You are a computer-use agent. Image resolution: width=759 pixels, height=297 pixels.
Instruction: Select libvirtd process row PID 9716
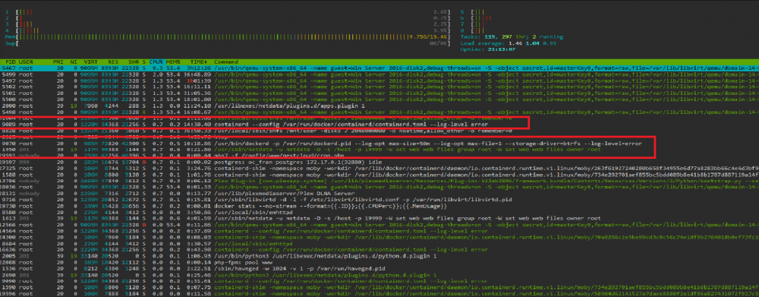pos(379,200)
